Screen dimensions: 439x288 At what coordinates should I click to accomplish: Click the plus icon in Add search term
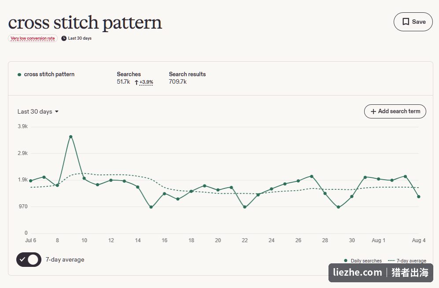373,111
